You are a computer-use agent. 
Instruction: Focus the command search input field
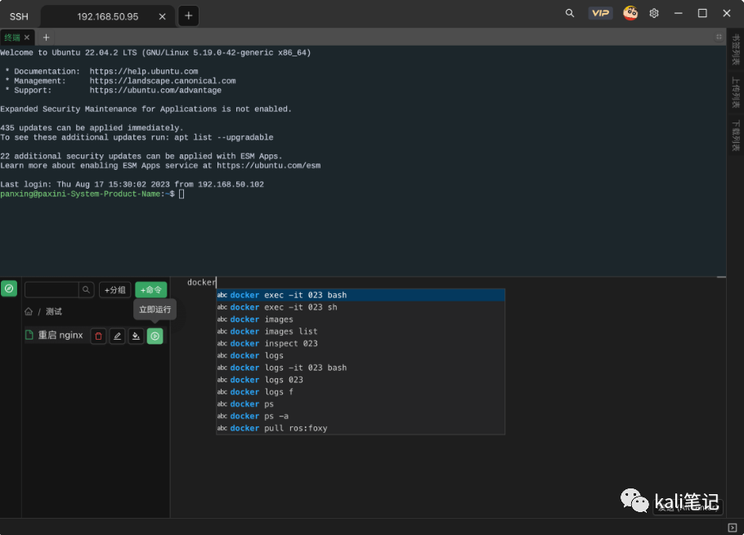tap(52, 289)
